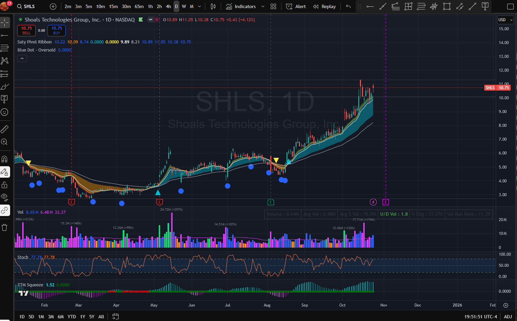Select the W weekly interval
This screenshot has height=321, width=517.
click(x=184, y=6)
